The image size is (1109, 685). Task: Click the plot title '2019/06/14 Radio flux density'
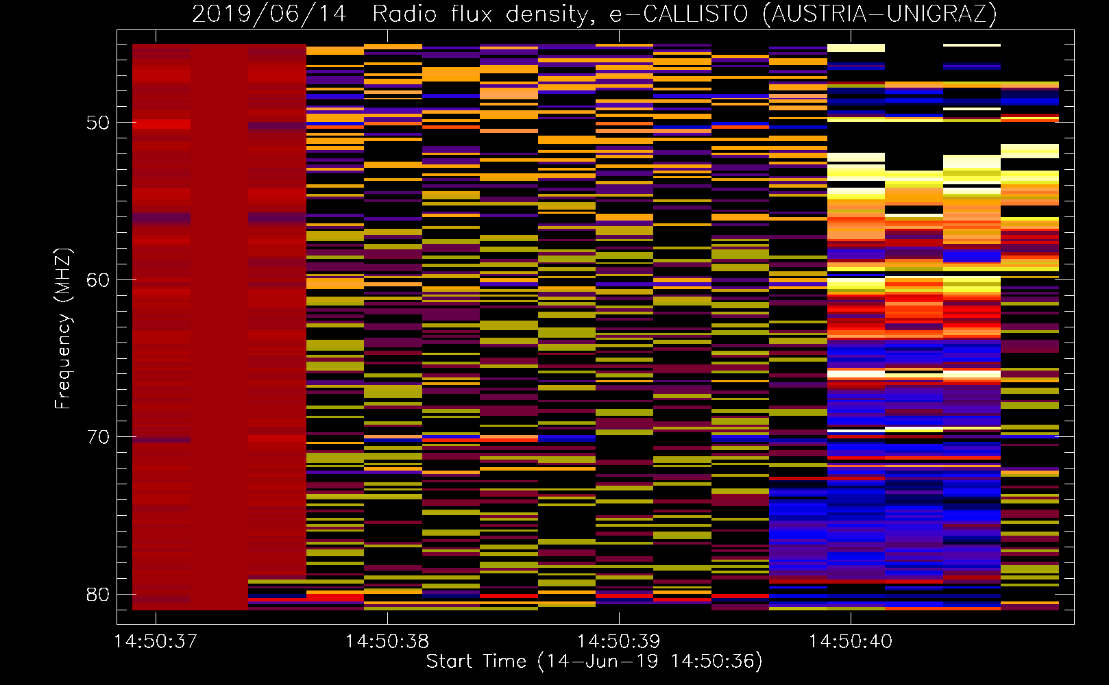[x=594, y=14]
